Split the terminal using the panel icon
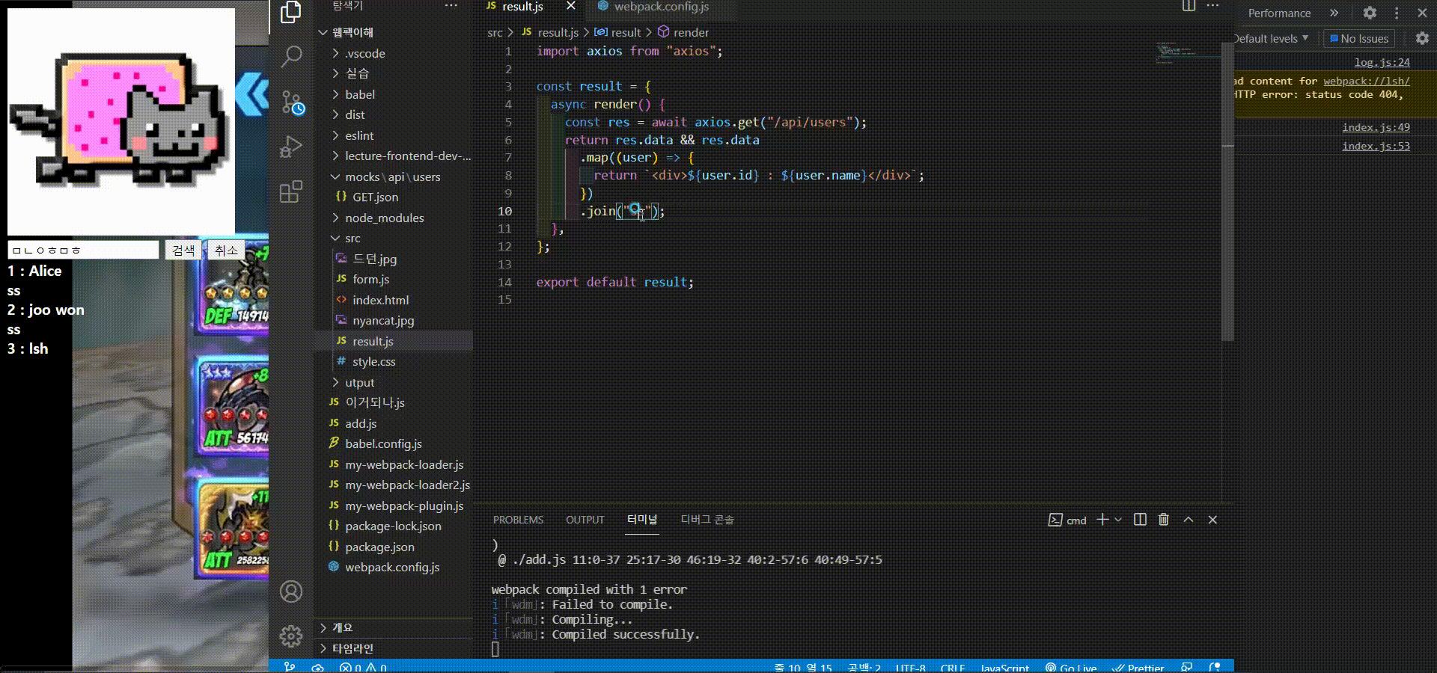The height and width of the screenshot is (673, 1437). tap(1140, 520)
